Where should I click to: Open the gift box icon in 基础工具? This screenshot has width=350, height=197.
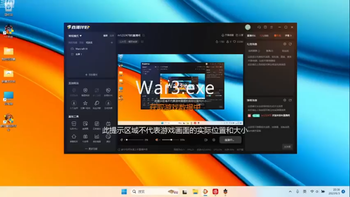tap(85, 137)
